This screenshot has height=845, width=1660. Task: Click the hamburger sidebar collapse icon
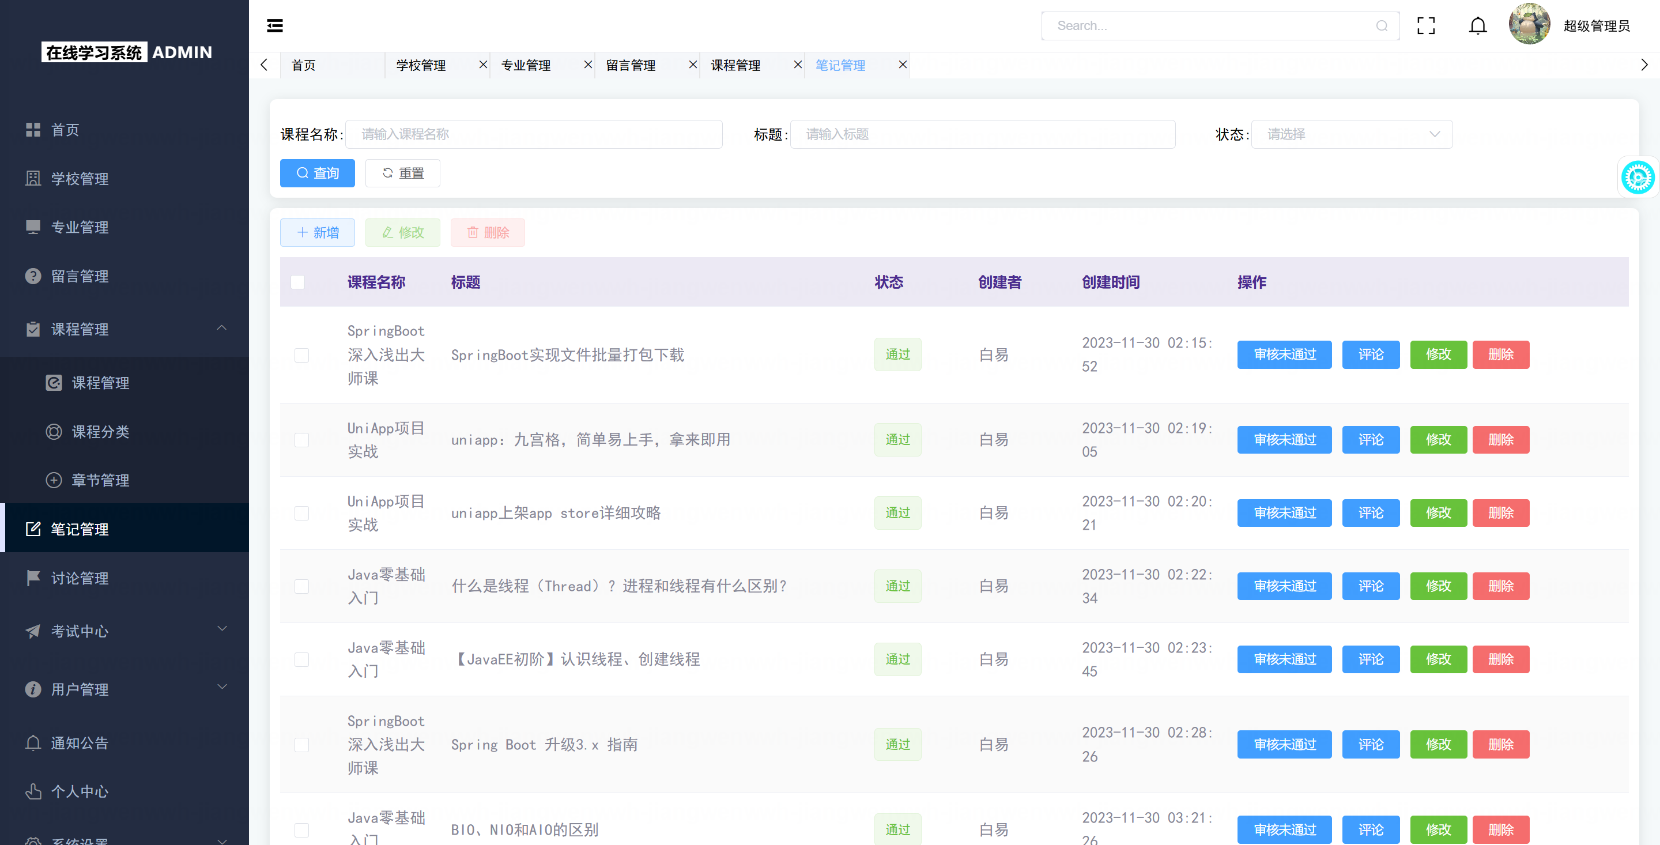tap(274, 26)
